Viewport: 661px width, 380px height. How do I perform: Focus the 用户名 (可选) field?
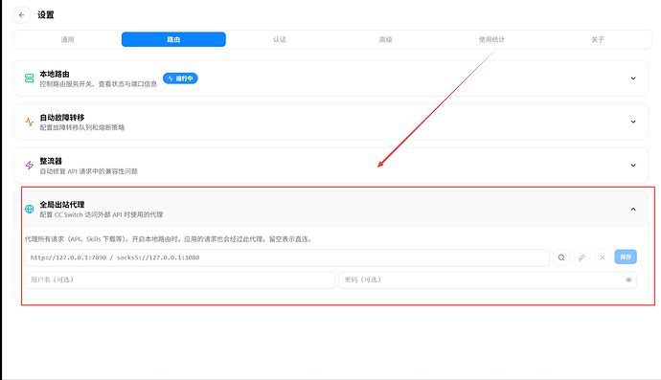[x=180, y=279]
